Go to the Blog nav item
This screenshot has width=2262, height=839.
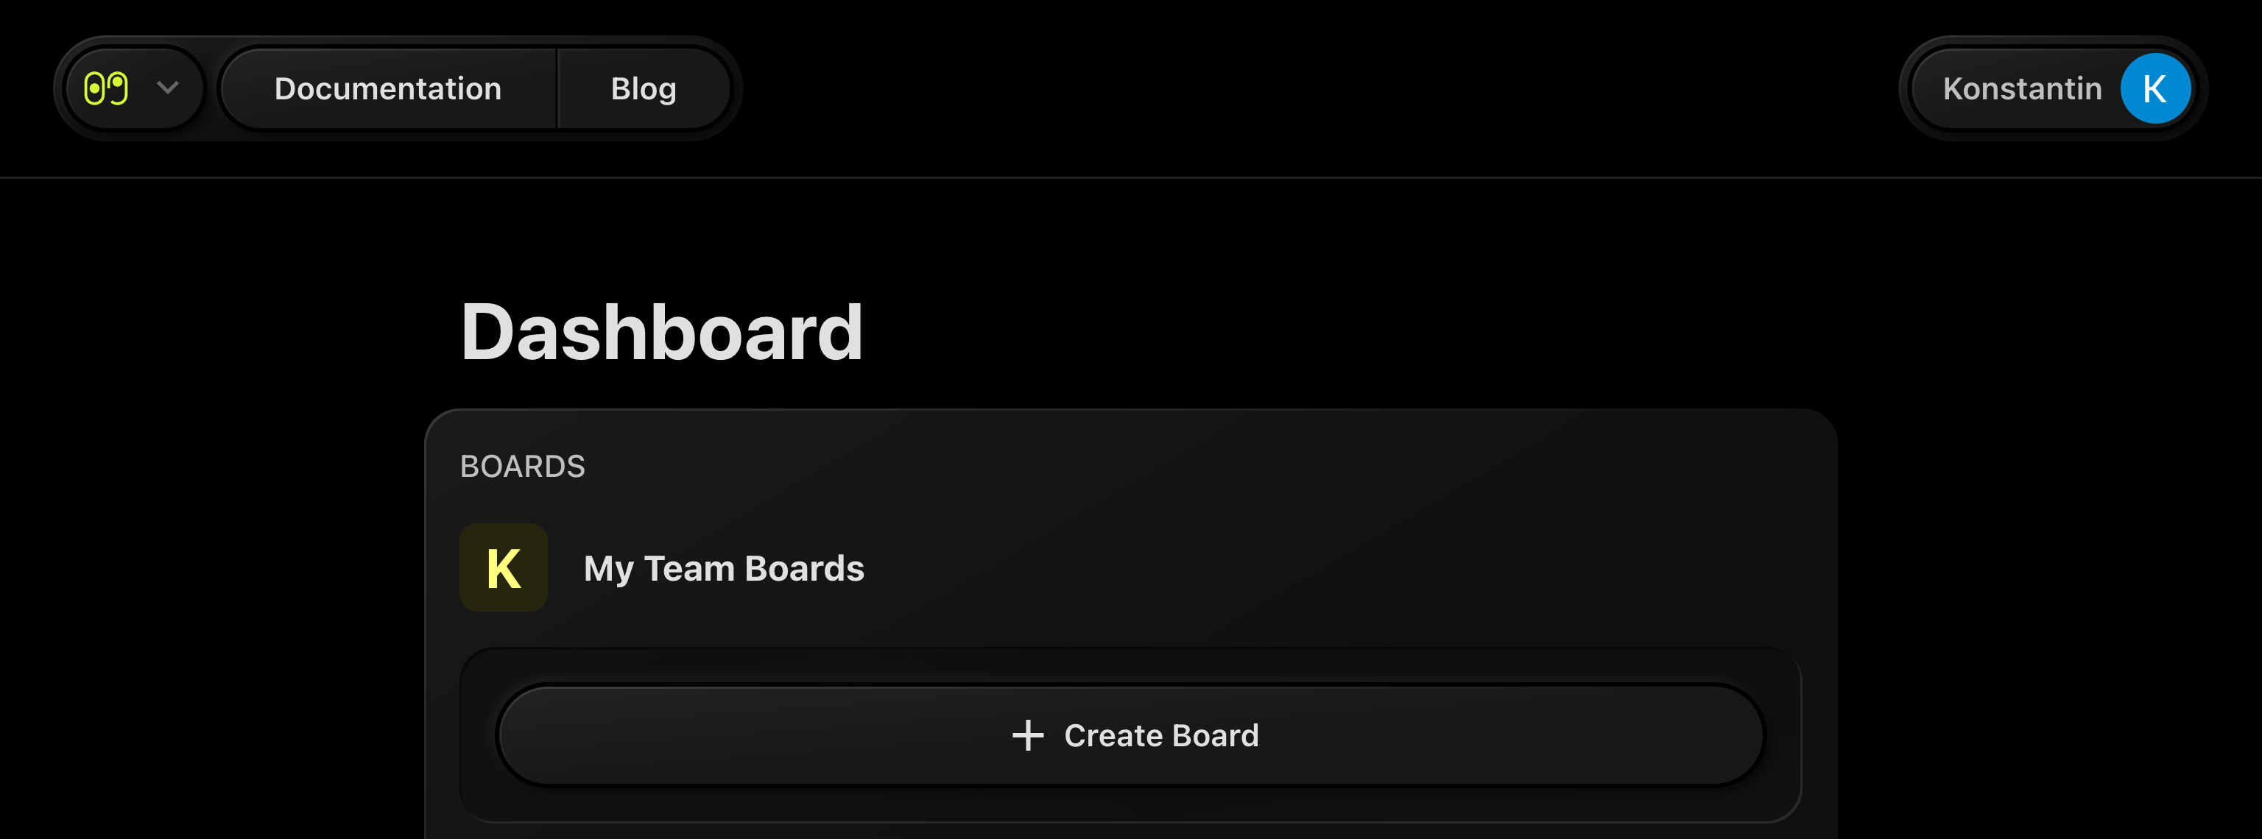644,88
